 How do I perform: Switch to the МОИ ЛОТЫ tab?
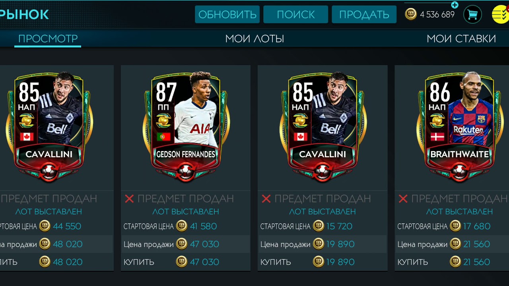tap(254, 39)
